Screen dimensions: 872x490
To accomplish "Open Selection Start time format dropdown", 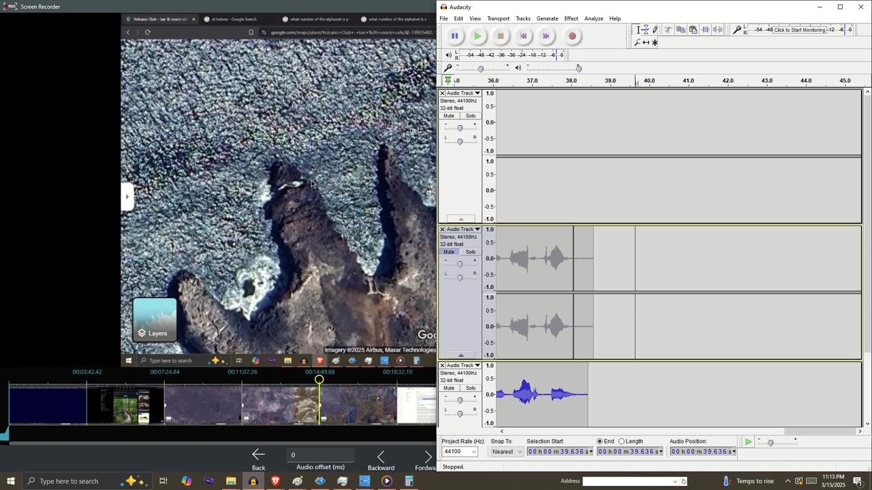I will (x=591, y=452).
